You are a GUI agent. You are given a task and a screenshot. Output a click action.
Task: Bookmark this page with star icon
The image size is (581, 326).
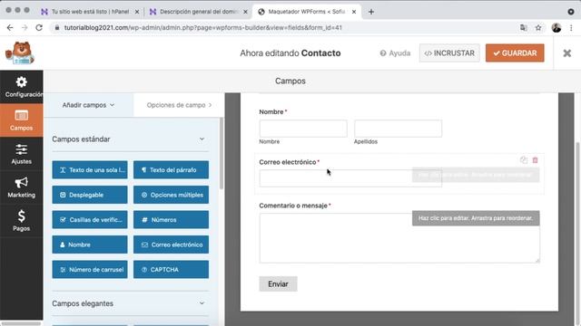pyautogui.click(x=538, y=28)
